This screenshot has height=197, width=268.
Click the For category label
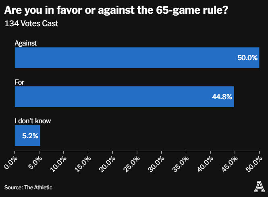[20, 82]
